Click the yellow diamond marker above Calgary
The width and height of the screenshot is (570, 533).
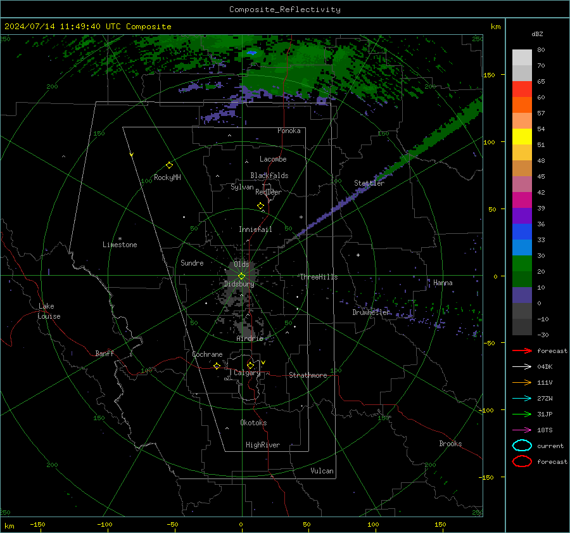pyautogui.click(x=250, y=365)
